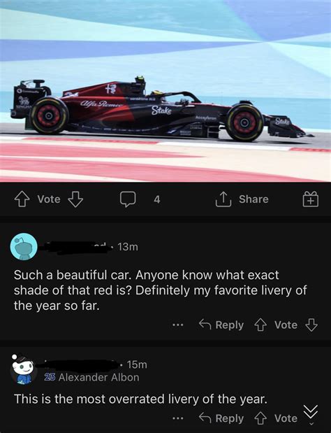Select the Alexander Albon user flair
331x433 pixels.
91,377
